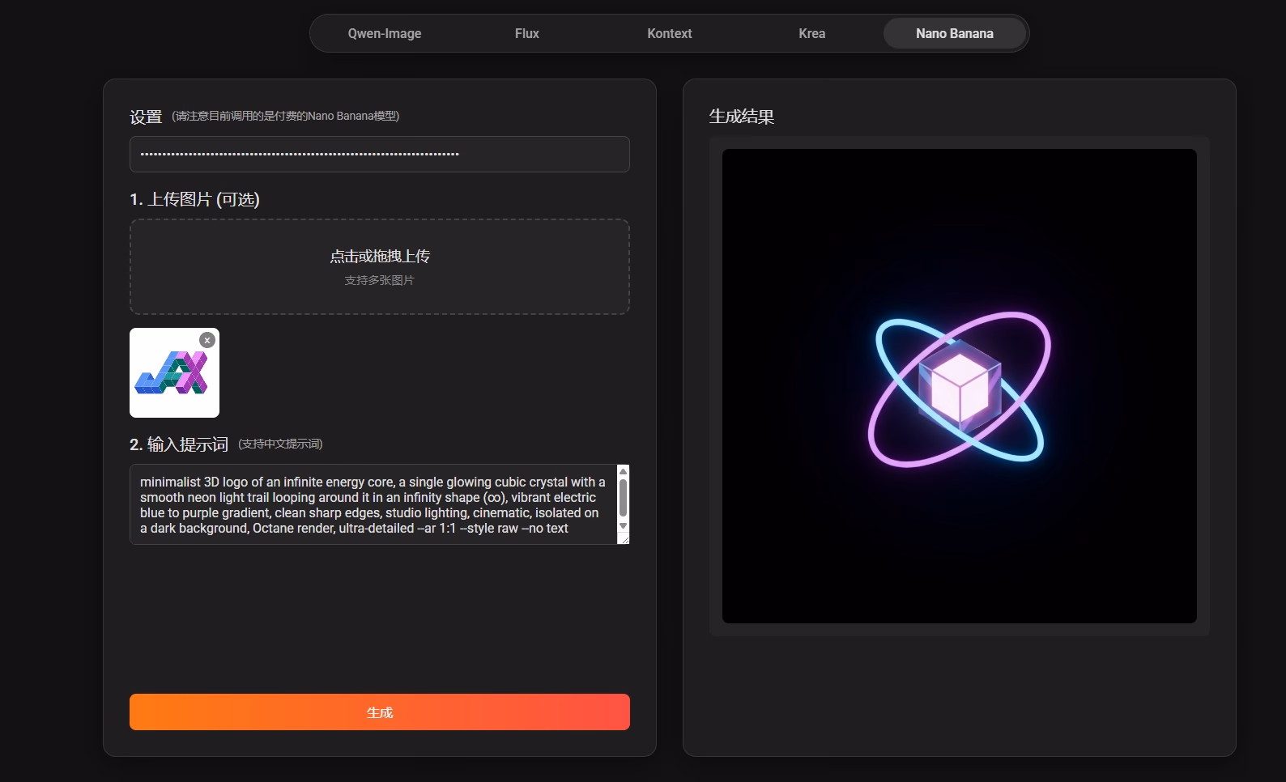1286x782 pixels.
Task: Remove the uploaded JAX logo image
Action: [207, 341]
